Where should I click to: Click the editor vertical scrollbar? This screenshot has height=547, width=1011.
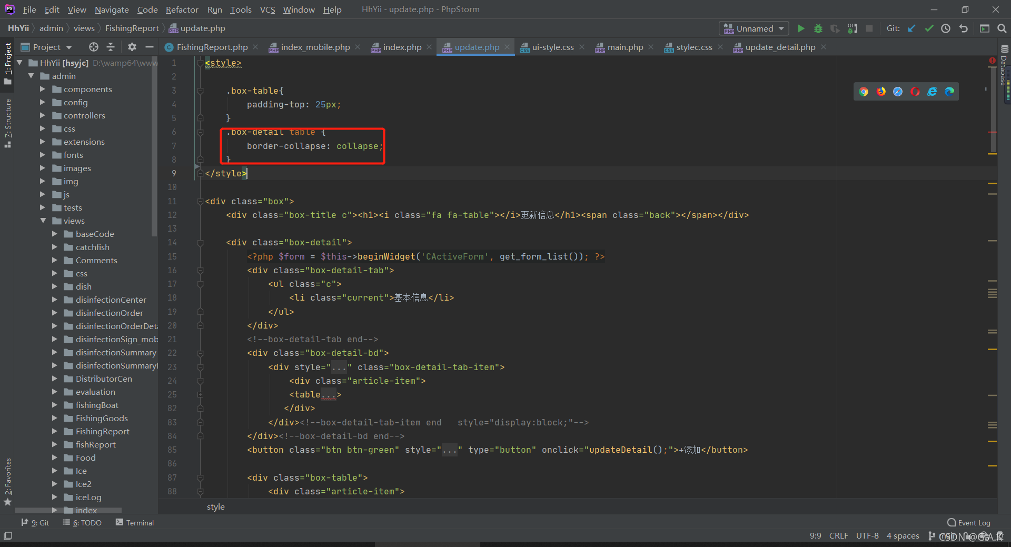[x=993, y=111]
